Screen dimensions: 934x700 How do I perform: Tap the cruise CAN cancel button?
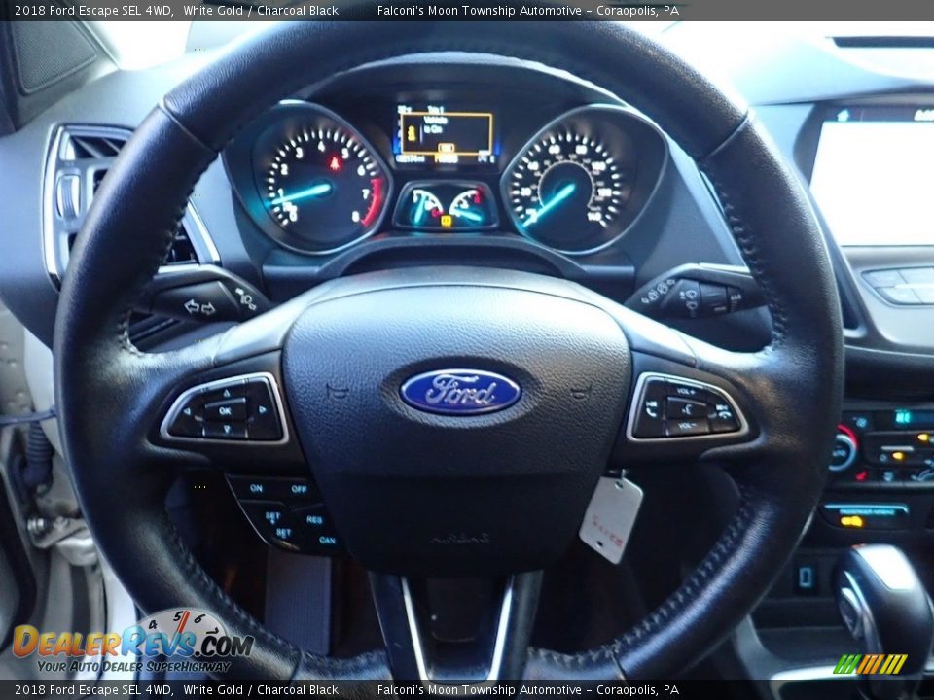[x=327, y=541]
